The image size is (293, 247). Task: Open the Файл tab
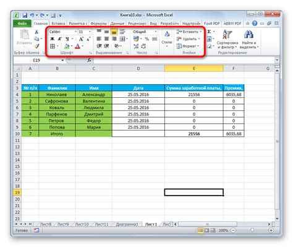coord(22,24)
